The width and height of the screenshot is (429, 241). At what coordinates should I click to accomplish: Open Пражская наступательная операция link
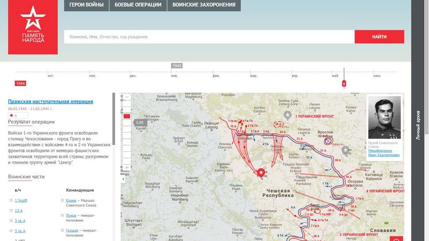[50, 101]
